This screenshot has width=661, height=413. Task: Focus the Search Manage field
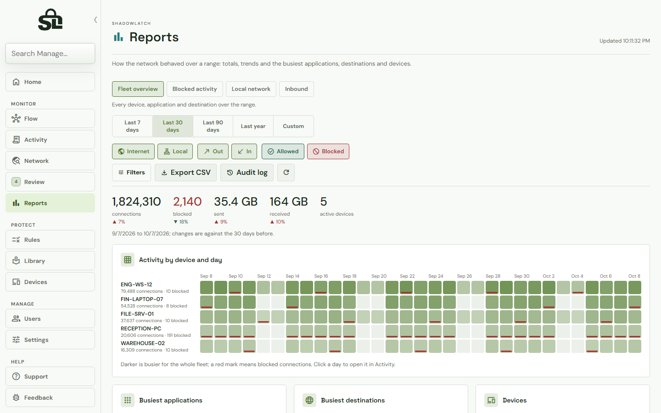click(x=50, y=54)
